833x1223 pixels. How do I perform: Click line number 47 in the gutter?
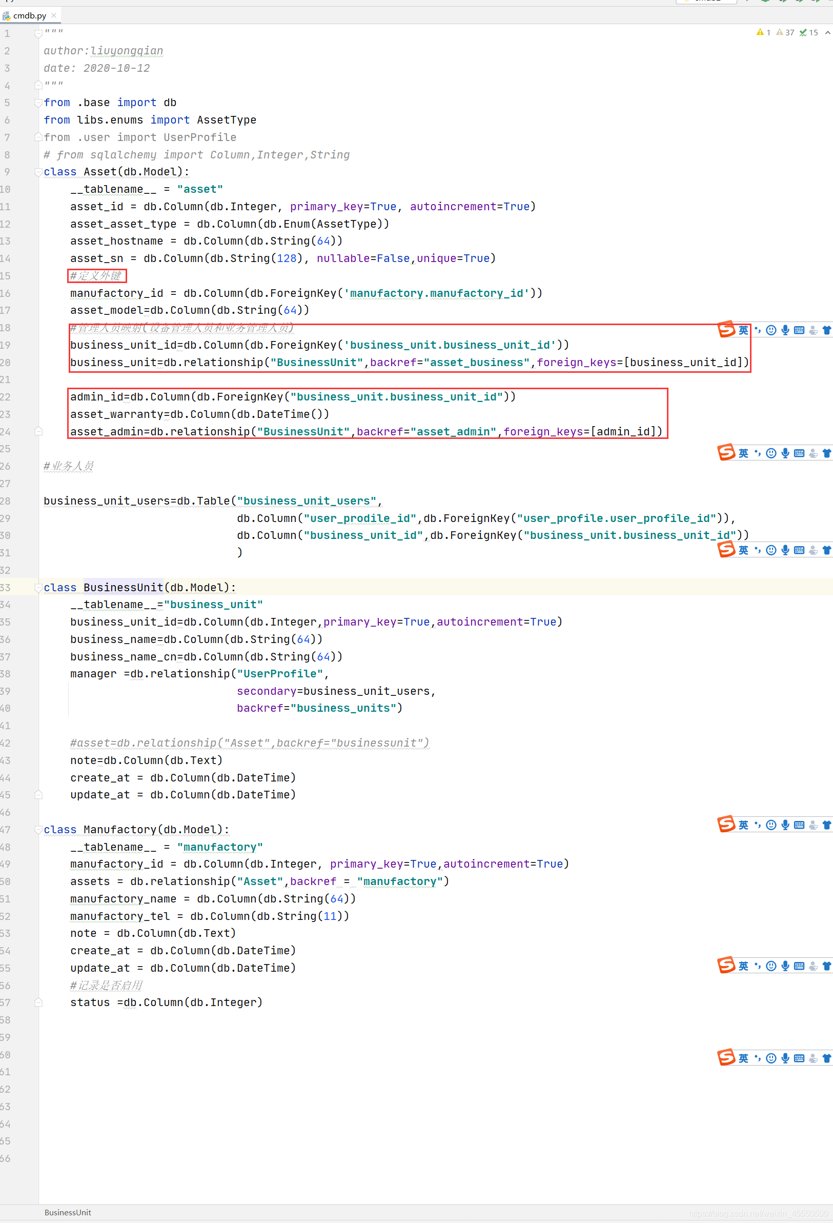coord(5,829)
